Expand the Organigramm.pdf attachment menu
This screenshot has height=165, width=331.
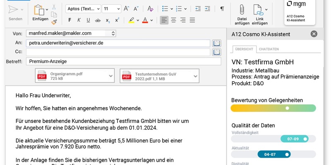pos(111,76)
